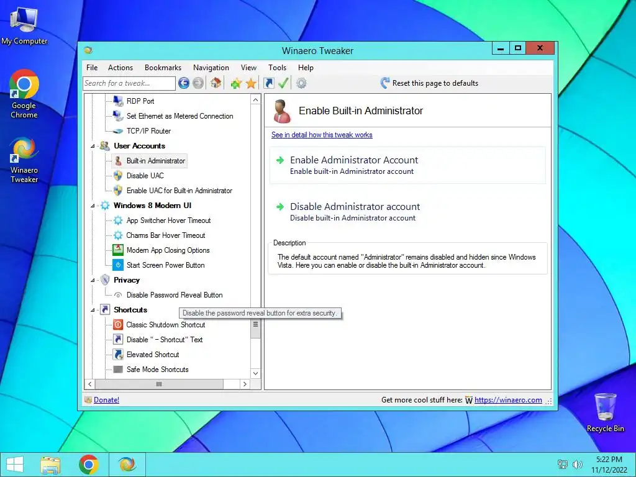Select the Winaero Tweaker desktop shortcut
Image resolution: width=636 pixels, height=477 pixels.
tap(24, 160)
